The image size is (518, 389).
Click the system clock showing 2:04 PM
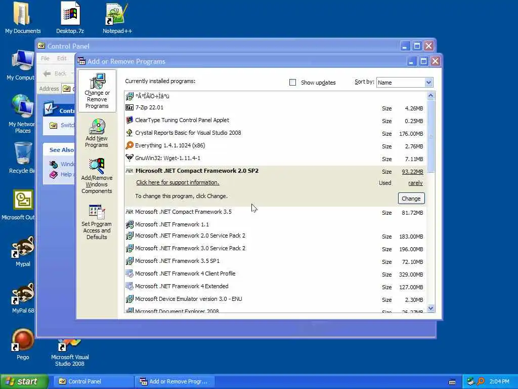click(x=499, y=381)
